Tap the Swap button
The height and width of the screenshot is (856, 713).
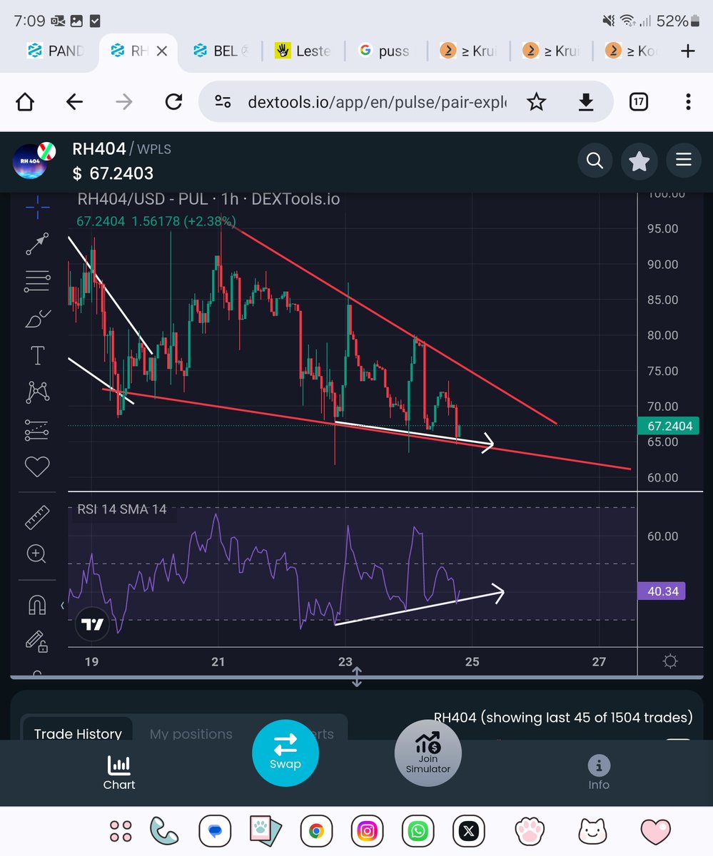coord(285,753)
